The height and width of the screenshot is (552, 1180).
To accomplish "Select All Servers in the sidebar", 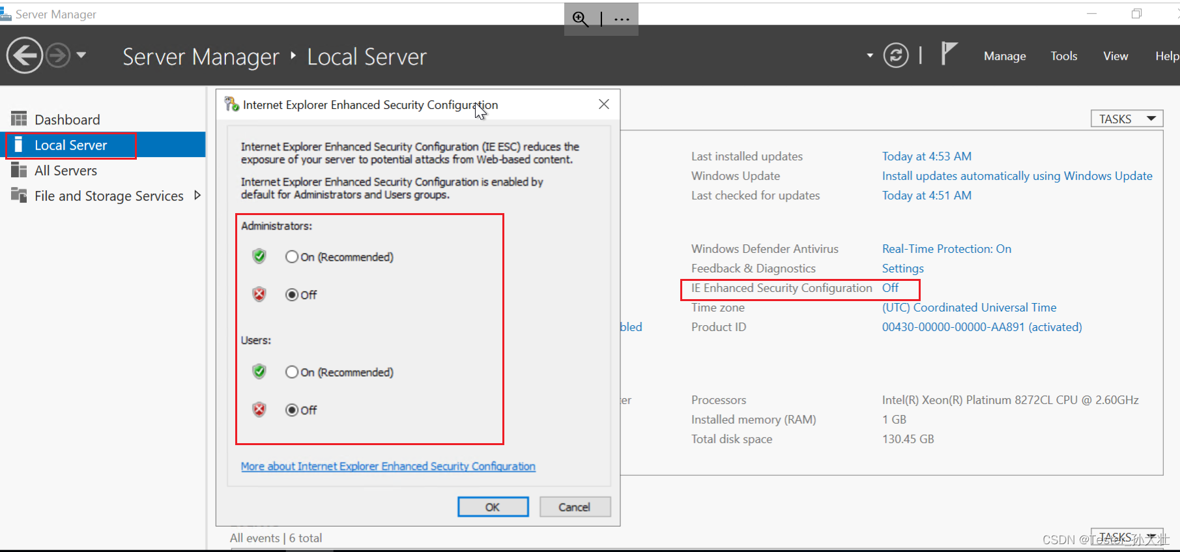I will (66, 170).
